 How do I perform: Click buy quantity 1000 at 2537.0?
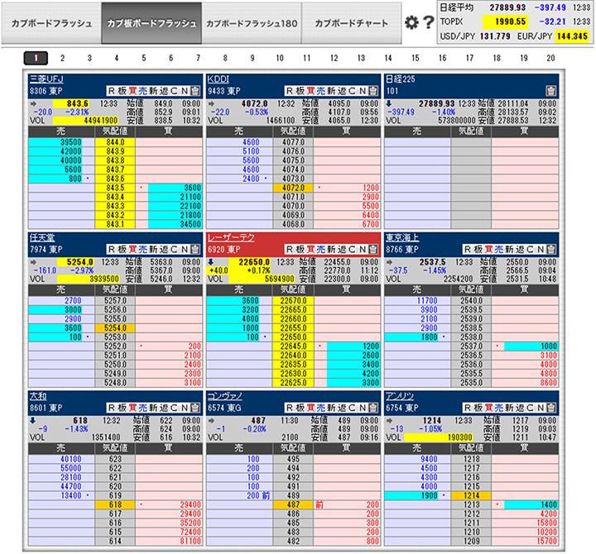(x=531, y=346)
